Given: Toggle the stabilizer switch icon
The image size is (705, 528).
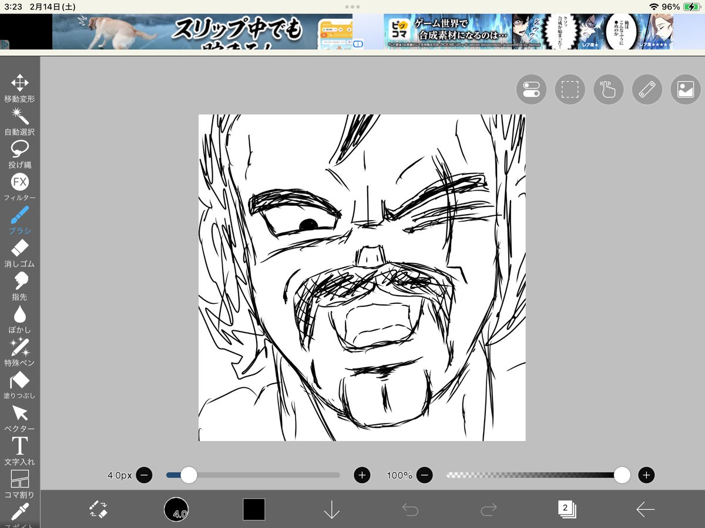Looking at the screenshot, I should click(x=531, y=90).
